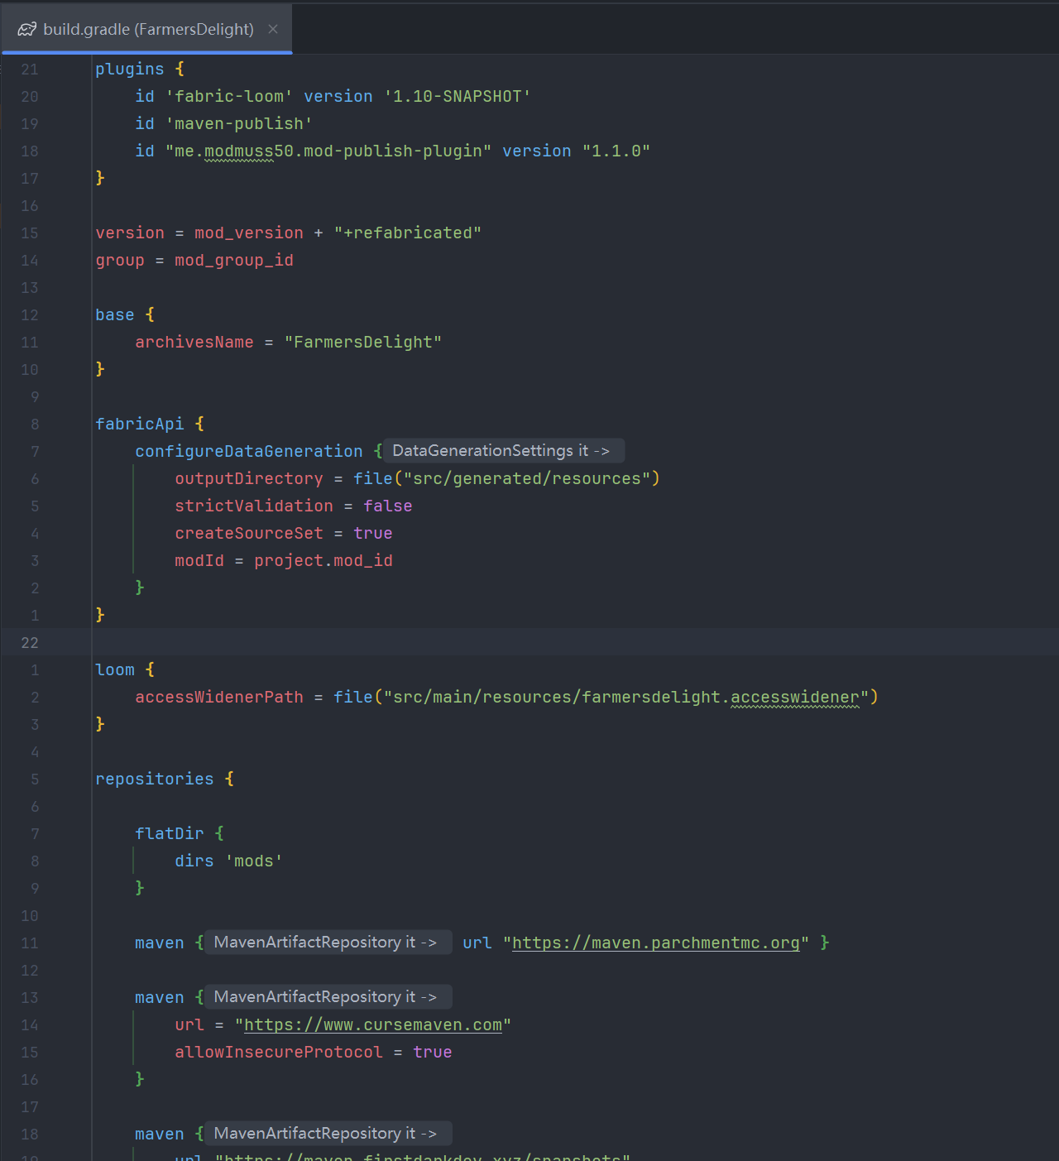Click the current line number 22 in gutter

tap(30, 643)
